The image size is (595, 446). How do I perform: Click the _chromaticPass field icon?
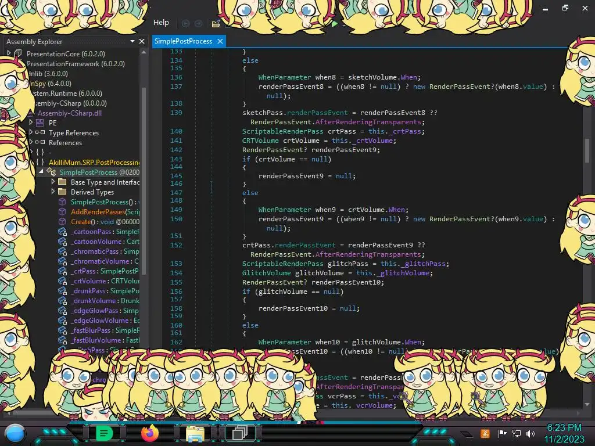point(62,251)
